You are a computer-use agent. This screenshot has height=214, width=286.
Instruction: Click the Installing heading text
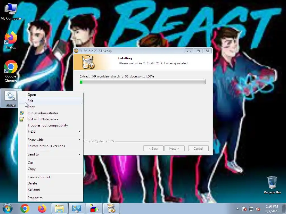click(125, 58)
